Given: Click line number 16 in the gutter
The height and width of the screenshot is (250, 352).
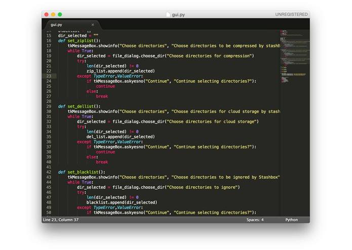Looking at the screenshot, I should click(49, 40).
